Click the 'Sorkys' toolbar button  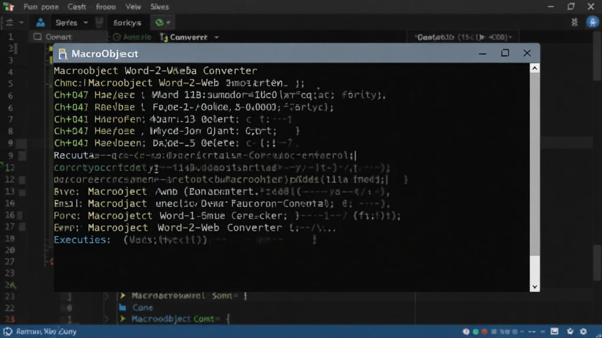127,23
